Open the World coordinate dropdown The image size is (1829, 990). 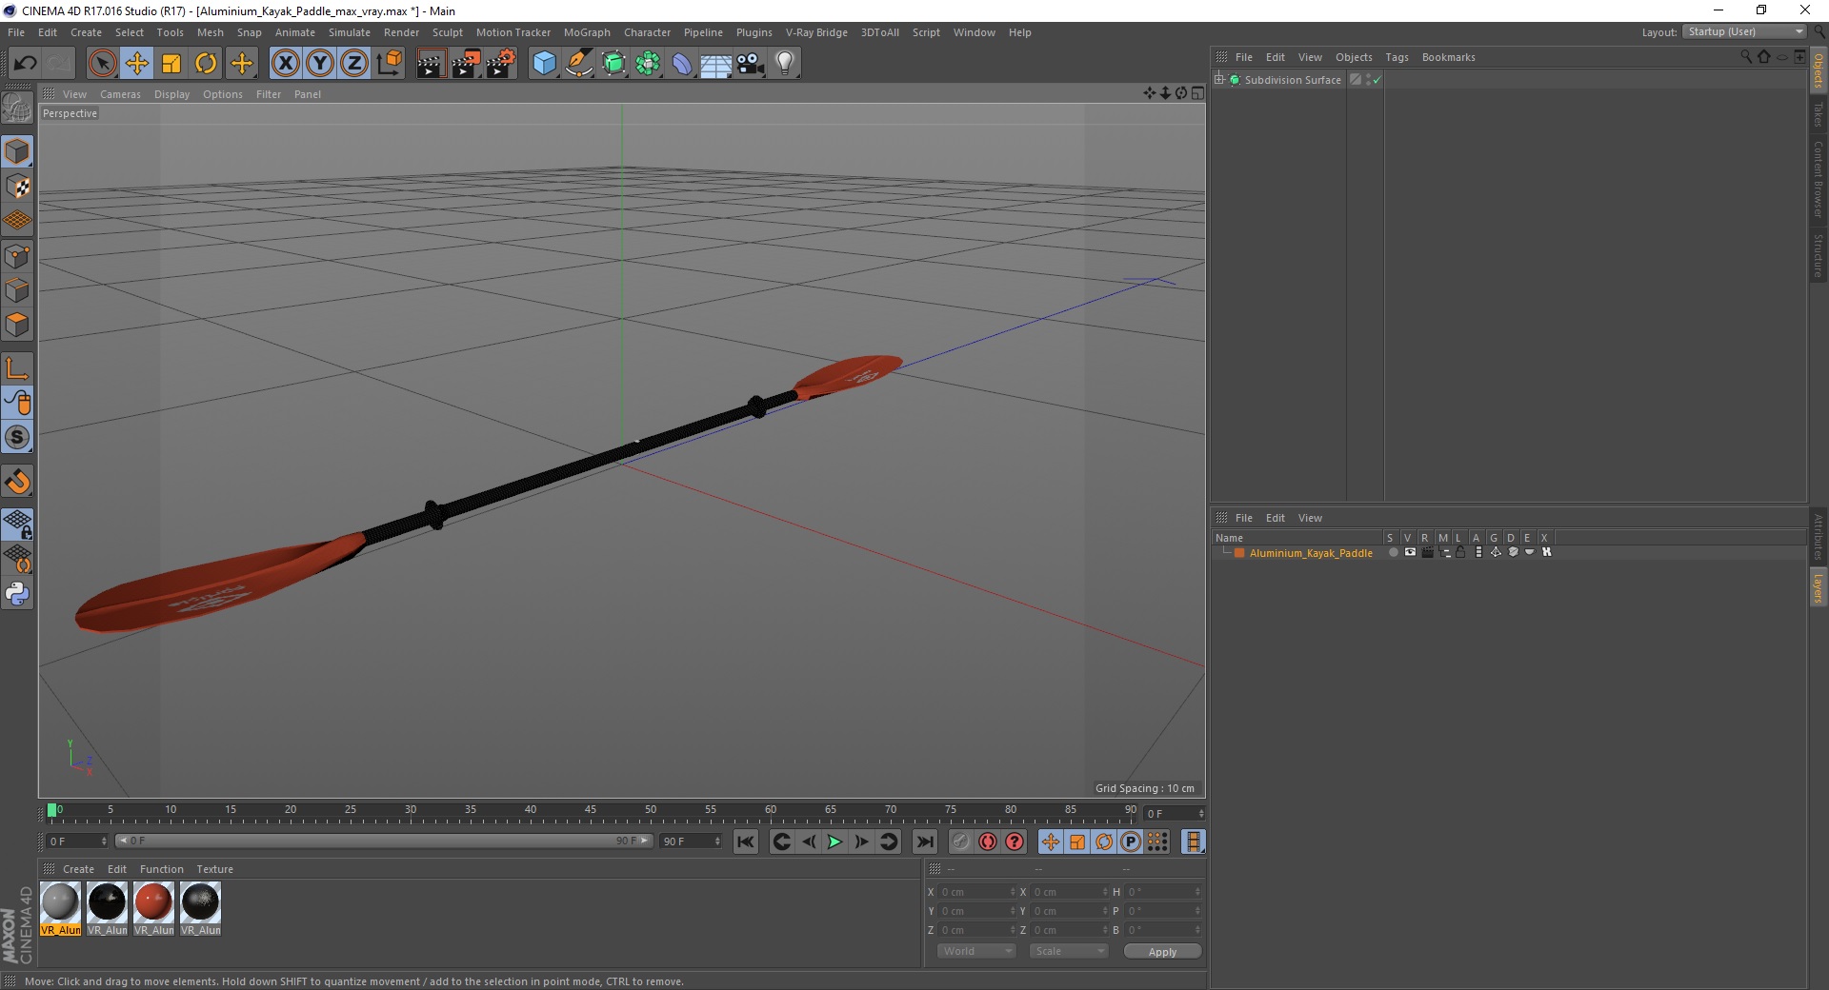tap(976, 951)
